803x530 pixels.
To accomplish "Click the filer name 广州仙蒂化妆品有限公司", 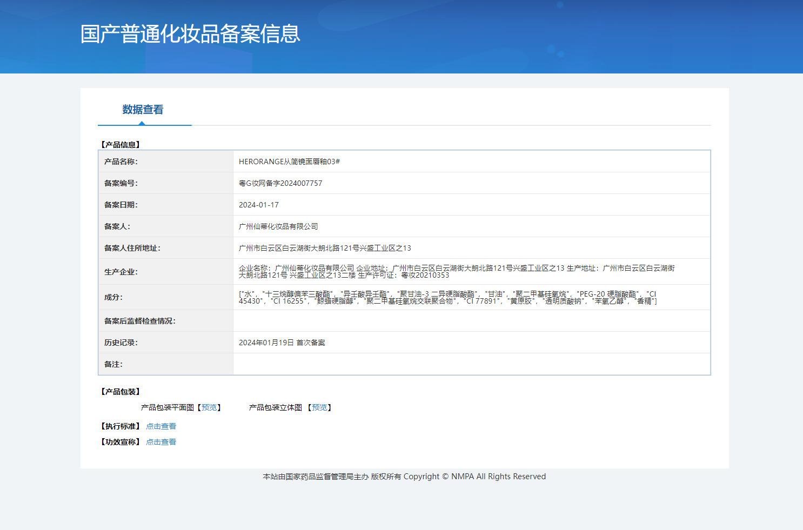I will (x=278, y=226).
